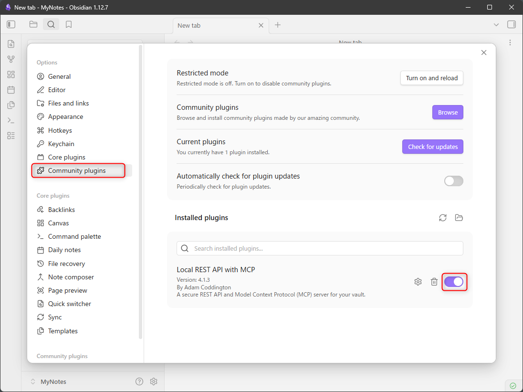Image resolution: width=523 pixels, height=392 pixels.
Task: Open graph view icon in left ribbon
Action: pos(11,59)
